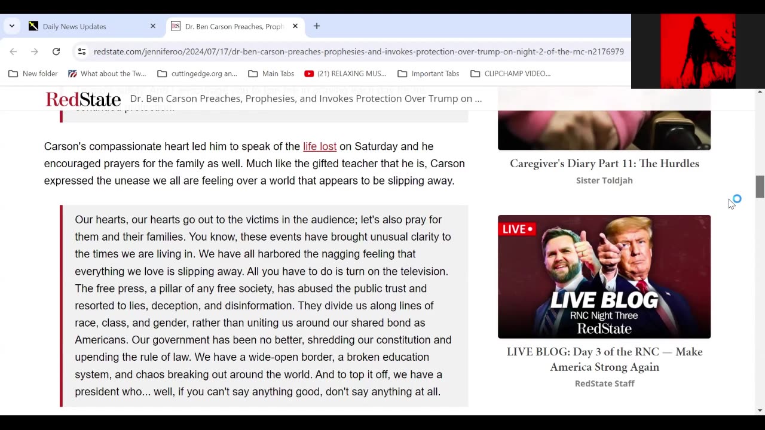The height and width of the screenshot is (430, 765).
Task: Open RELAXING MUS... YouTube bookmark
Action: coord(345,73)
